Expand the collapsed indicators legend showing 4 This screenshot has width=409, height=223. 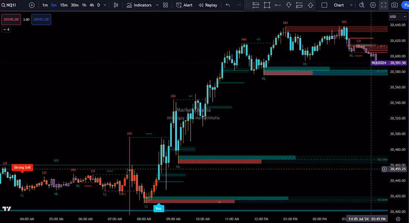tap(6, 29)
